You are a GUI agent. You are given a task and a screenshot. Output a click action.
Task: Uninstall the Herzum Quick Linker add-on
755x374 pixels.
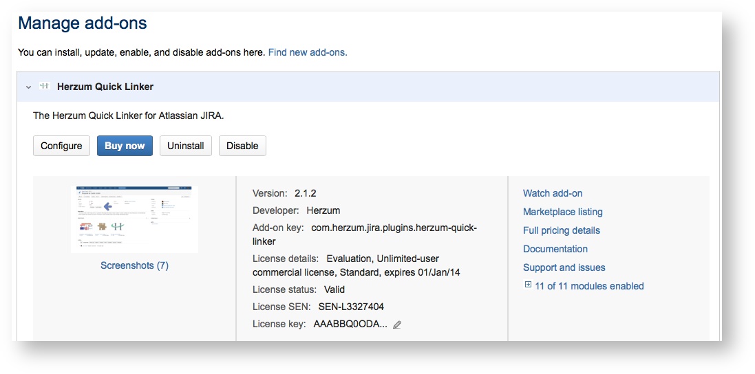pyautogui.click(x=185, y=146)
